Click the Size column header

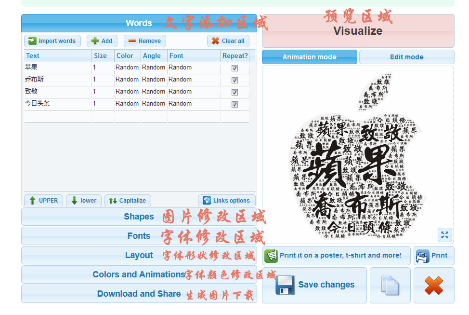coord(103,56)
